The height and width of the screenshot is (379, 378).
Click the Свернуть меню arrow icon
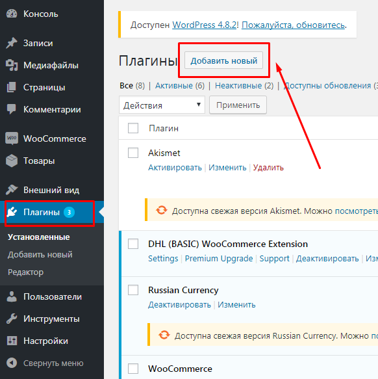[12, 363]
